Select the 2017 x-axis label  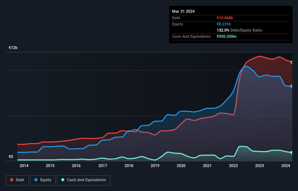point(103,166)
